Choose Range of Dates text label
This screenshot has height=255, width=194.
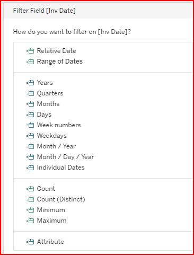click(60, 61)
